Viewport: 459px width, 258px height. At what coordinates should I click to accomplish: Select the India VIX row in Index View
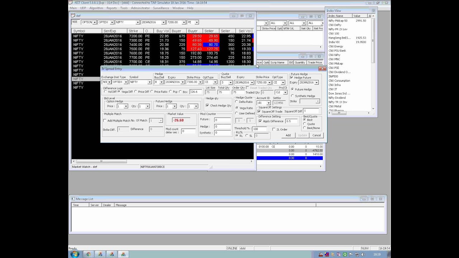point(349,42)
